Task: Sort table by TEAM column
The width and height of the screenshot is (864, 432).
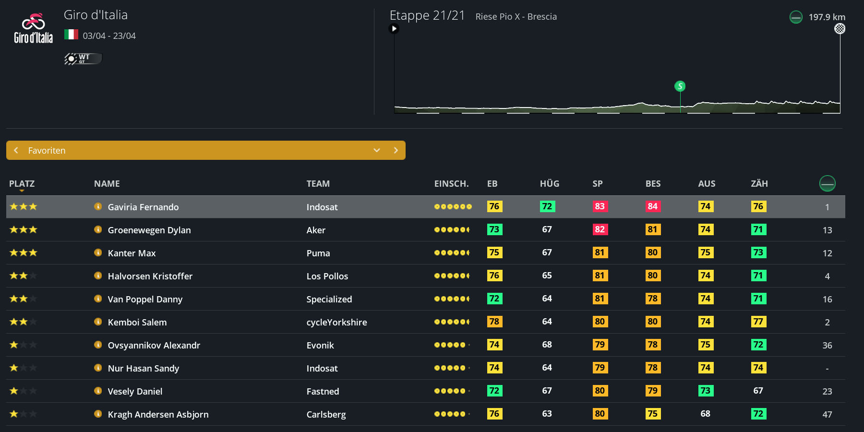Action: (318, 184)
